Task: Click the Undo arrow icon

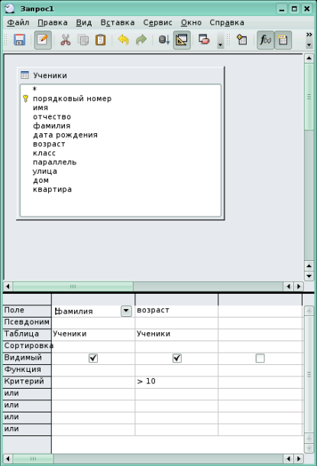Action: [x=123, y=40]
